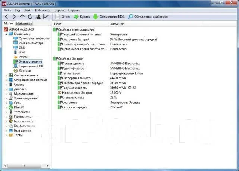Open the Вид menu
239x171 pixels.
tap(18, 10)
